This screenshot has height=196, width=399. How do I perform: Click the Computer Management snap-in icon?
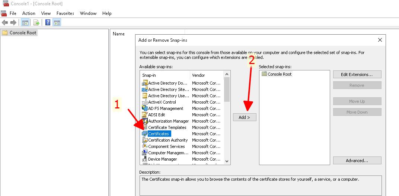click(x=145, y=153)
